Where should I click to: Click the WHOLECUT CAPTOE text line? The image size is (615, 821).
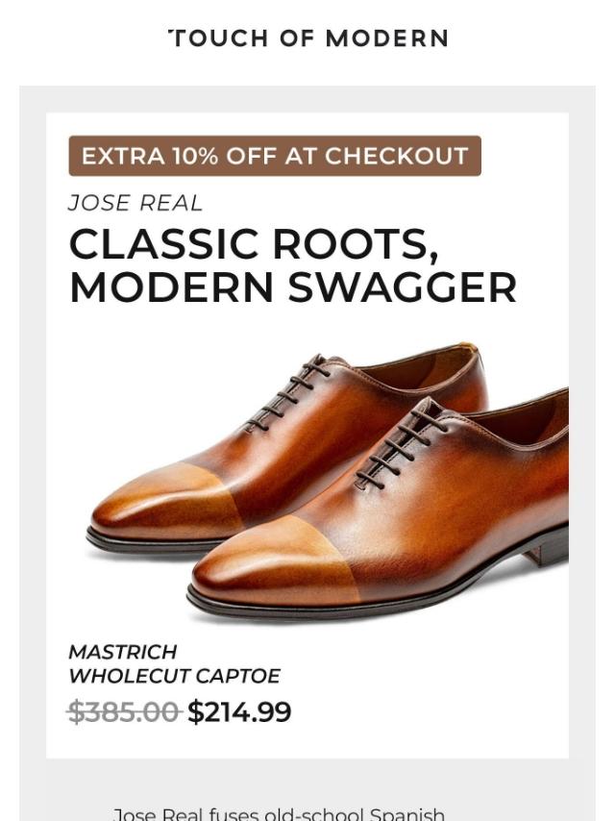[174, 676]
